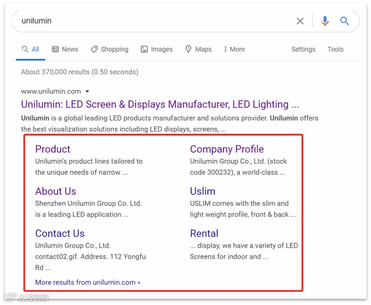Expand the arrow next to www.unilumin.com
The width and height of the screenshot is (371, 305).
click(x=87, y=91)
